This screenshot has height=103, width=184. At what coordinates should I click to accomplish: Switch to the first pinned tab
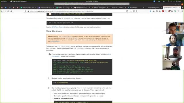coord(2,8)
